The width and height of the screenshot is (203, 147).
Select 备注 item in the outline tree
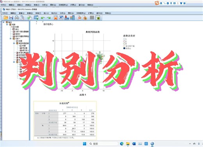coord(17,29)
